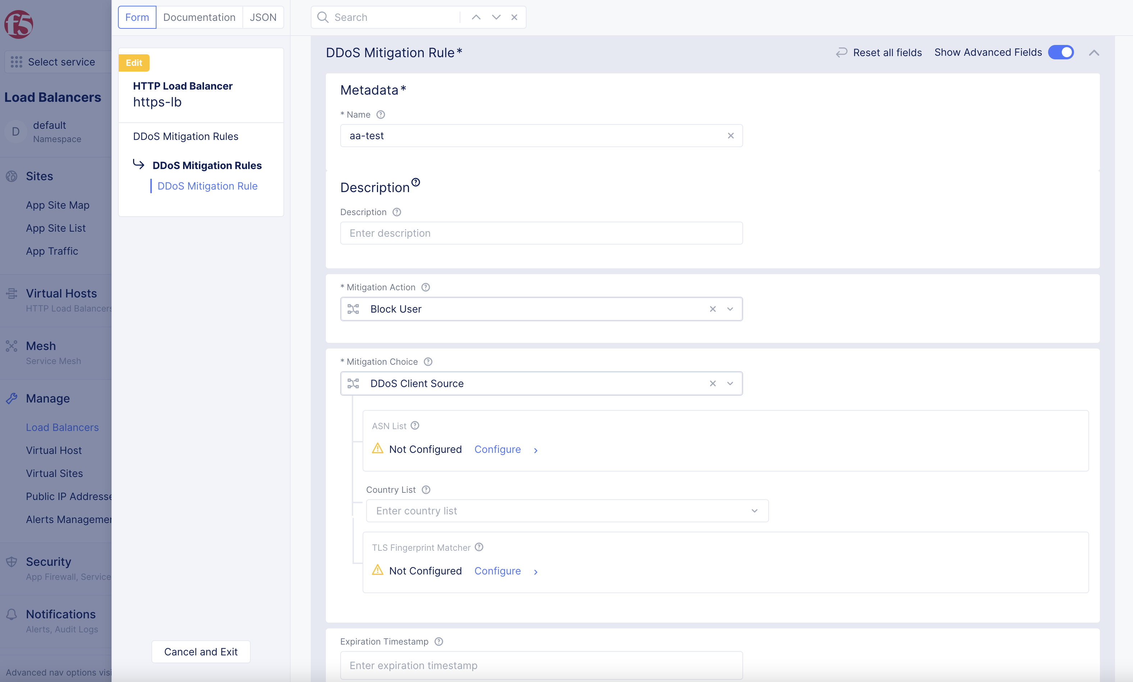The width and height of the screenshot is (1133, 682).
Task: Click the warning triangle beside ASN List
Action: 377,448
